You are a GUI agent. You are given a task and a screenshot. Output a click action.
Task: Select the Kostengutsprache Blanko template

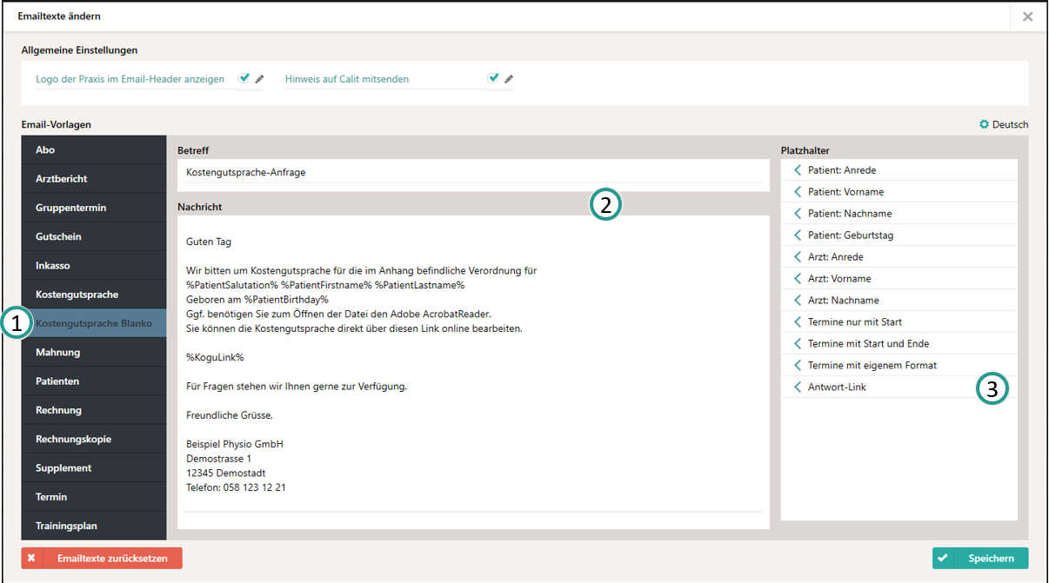click(x=94, y=323)
